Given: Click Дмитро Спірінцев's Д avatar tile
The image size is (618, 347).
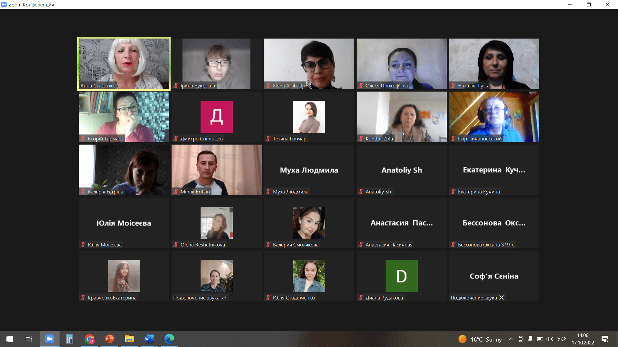Looking at the screenshot, I should 216,117.
